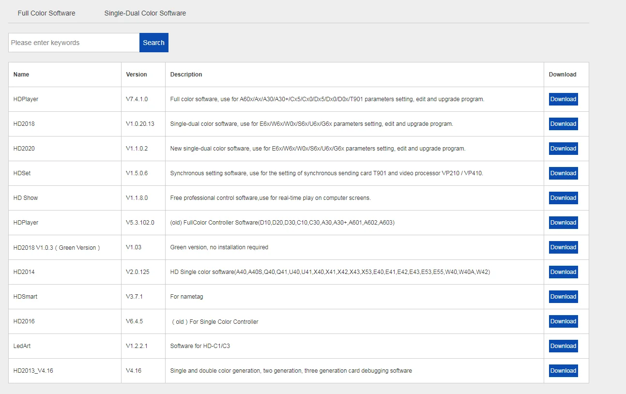The height and width of the screenshot is (394, 626).
Task: Download old HDPlayer V5.3.102.0
Action: 563,223
